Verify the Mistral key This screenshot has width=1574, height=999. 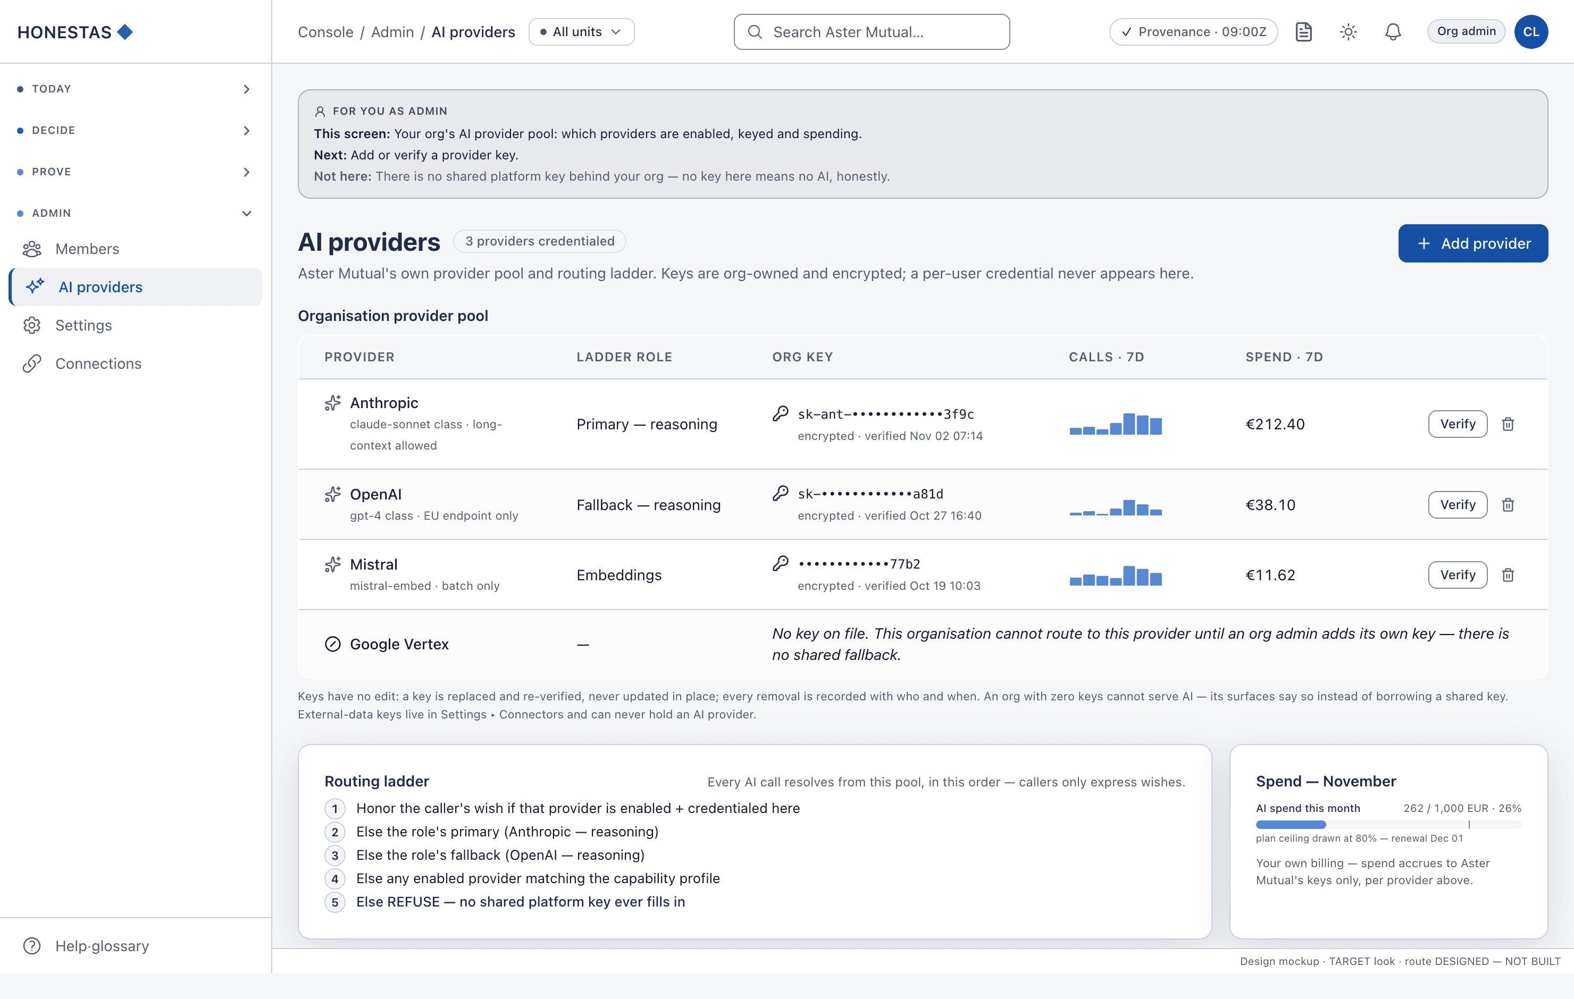point(1457,575)
